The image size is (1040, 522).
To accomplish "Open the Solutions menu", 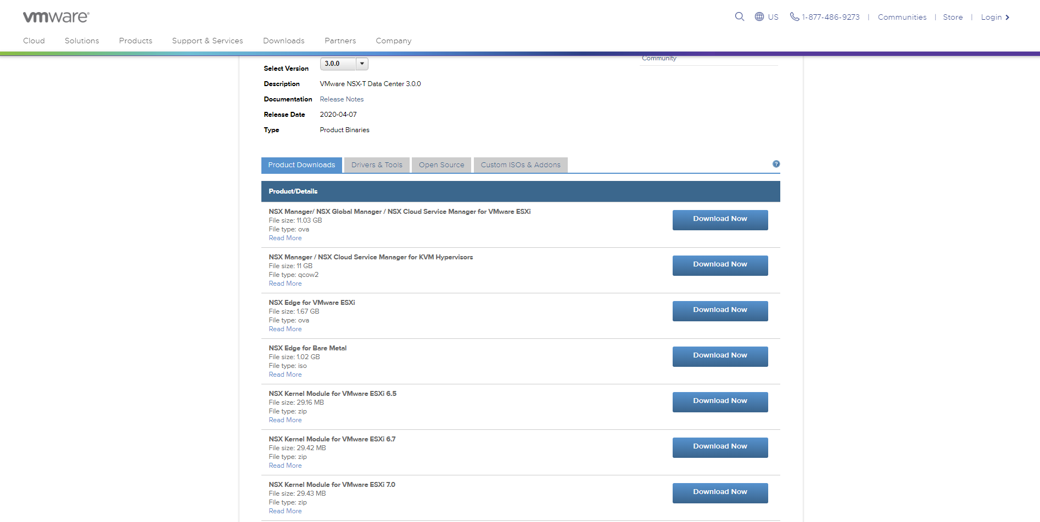I will 82,41.
